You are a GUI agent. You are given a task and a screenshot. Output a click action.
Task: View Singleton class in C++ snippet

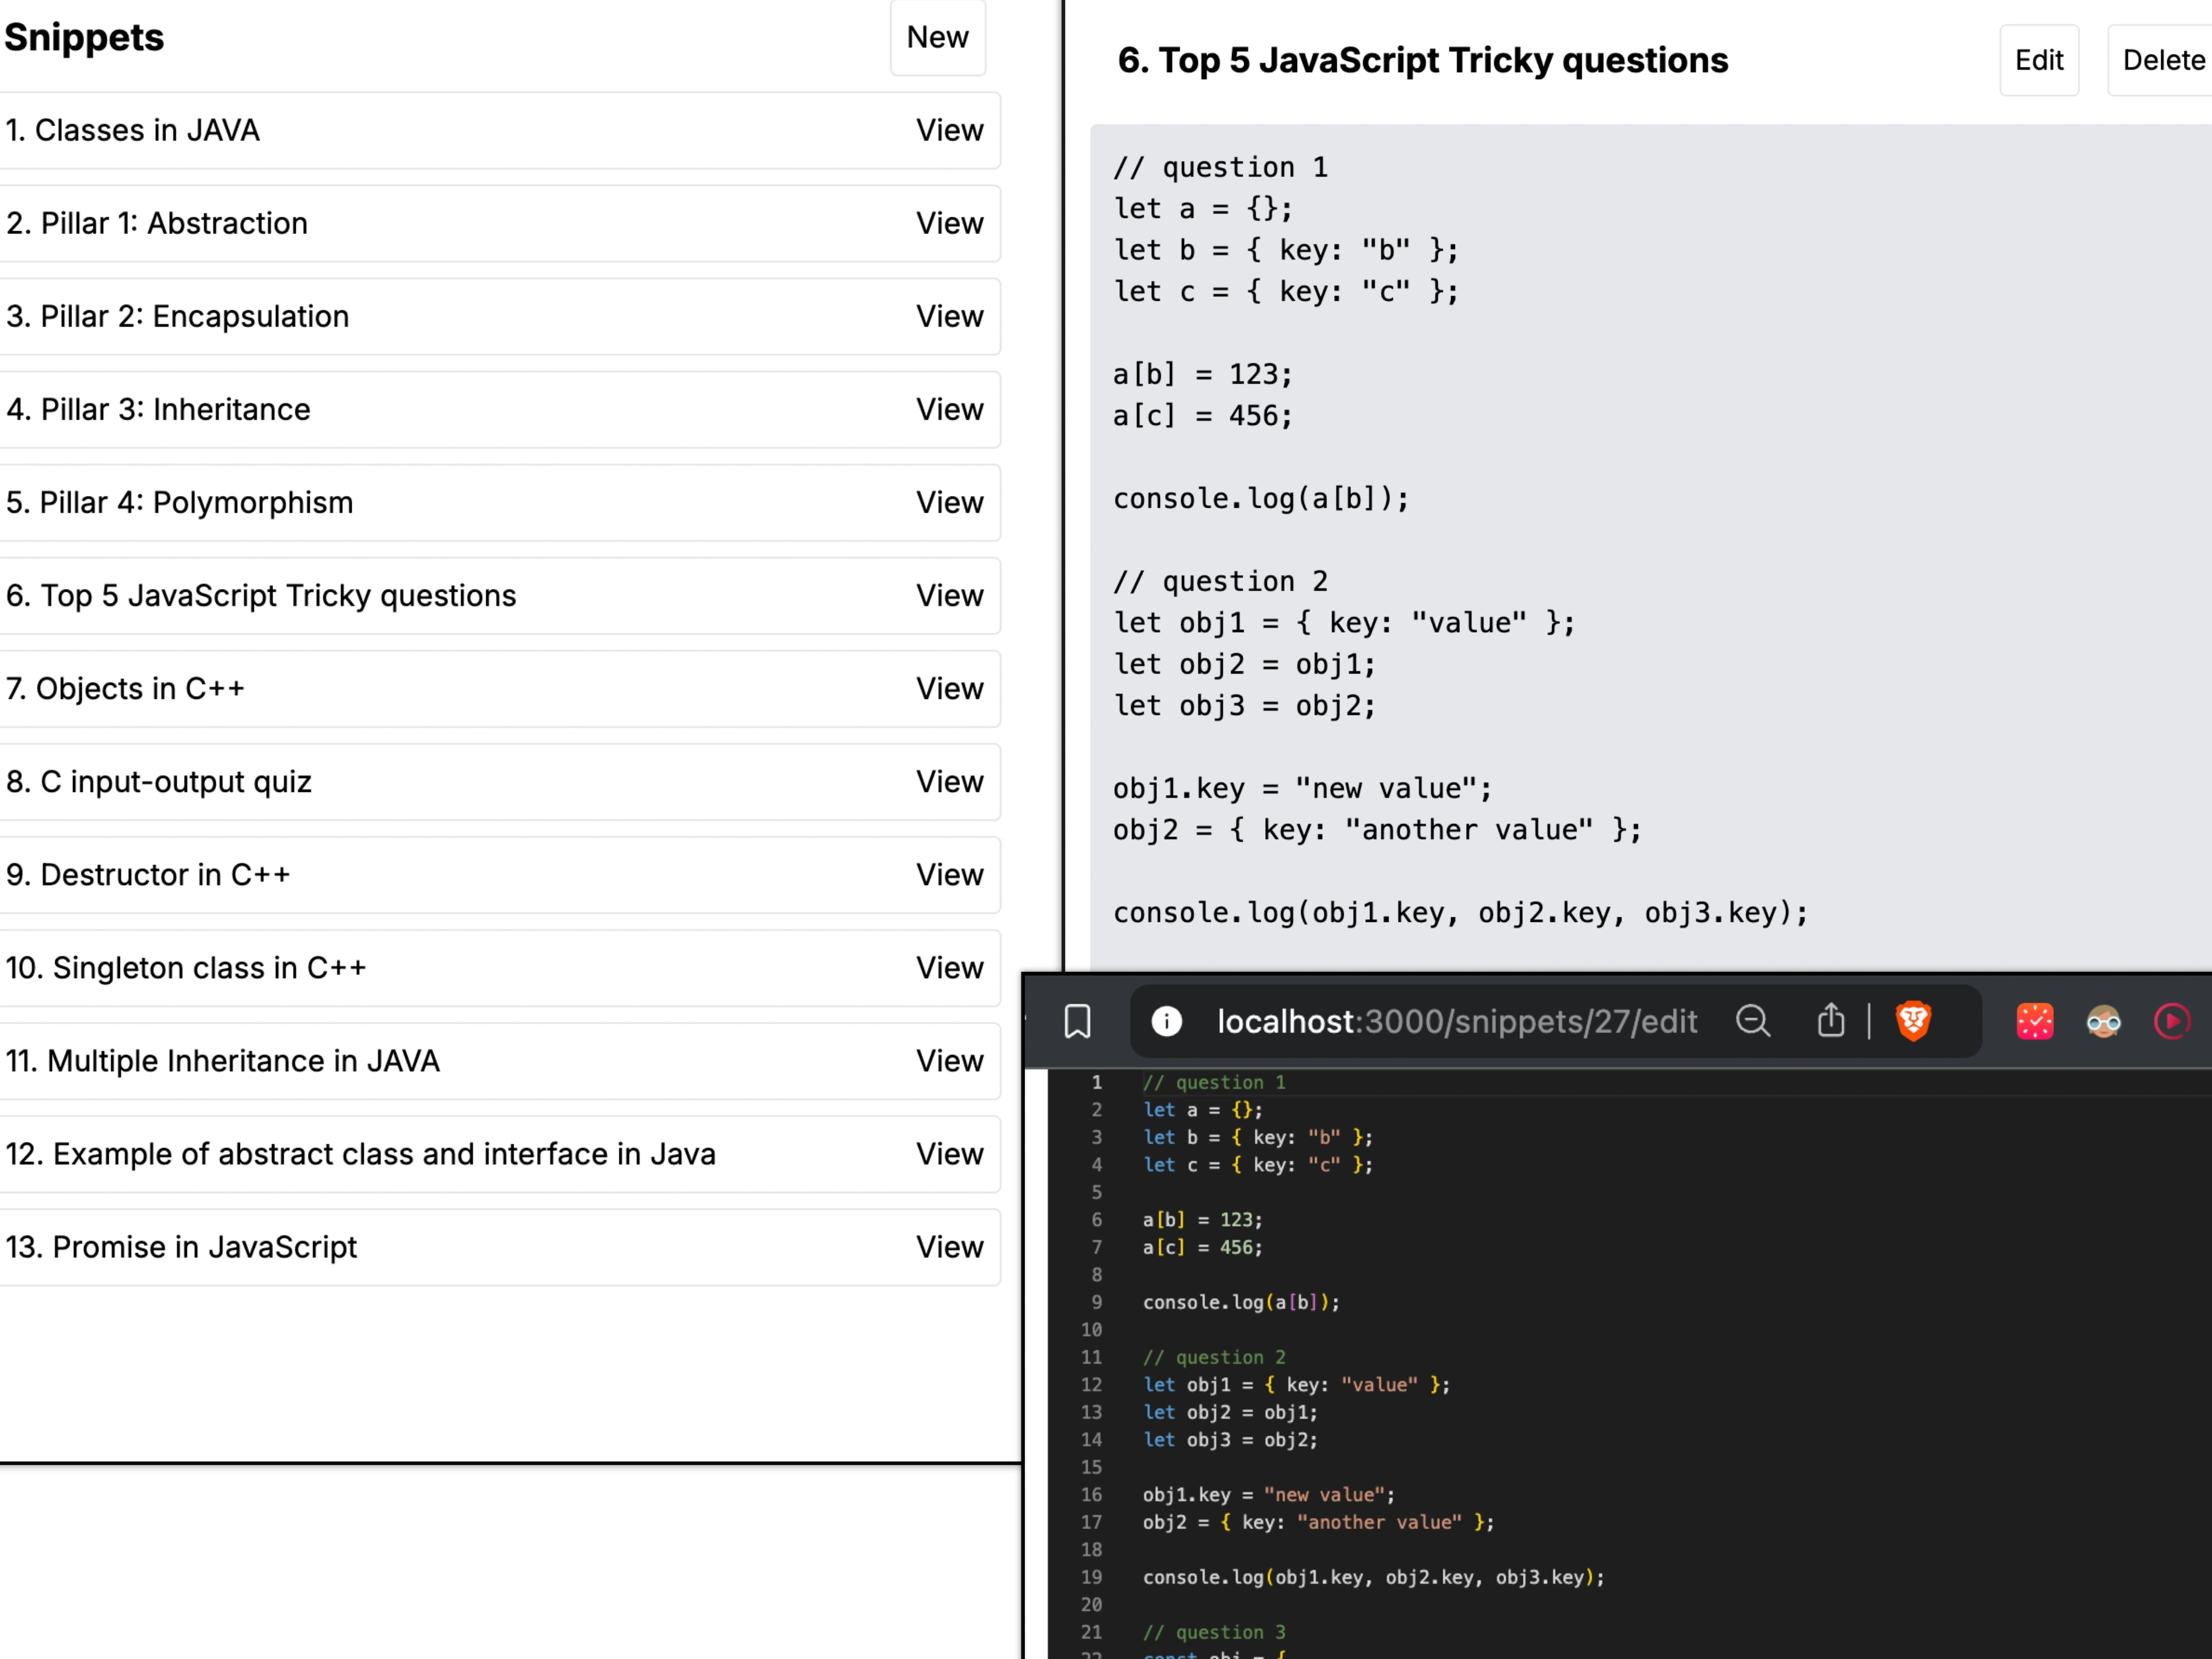949,967
